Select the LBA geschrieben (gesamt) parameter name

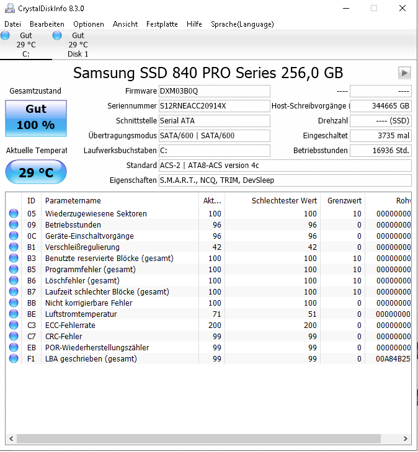point(91,358)
